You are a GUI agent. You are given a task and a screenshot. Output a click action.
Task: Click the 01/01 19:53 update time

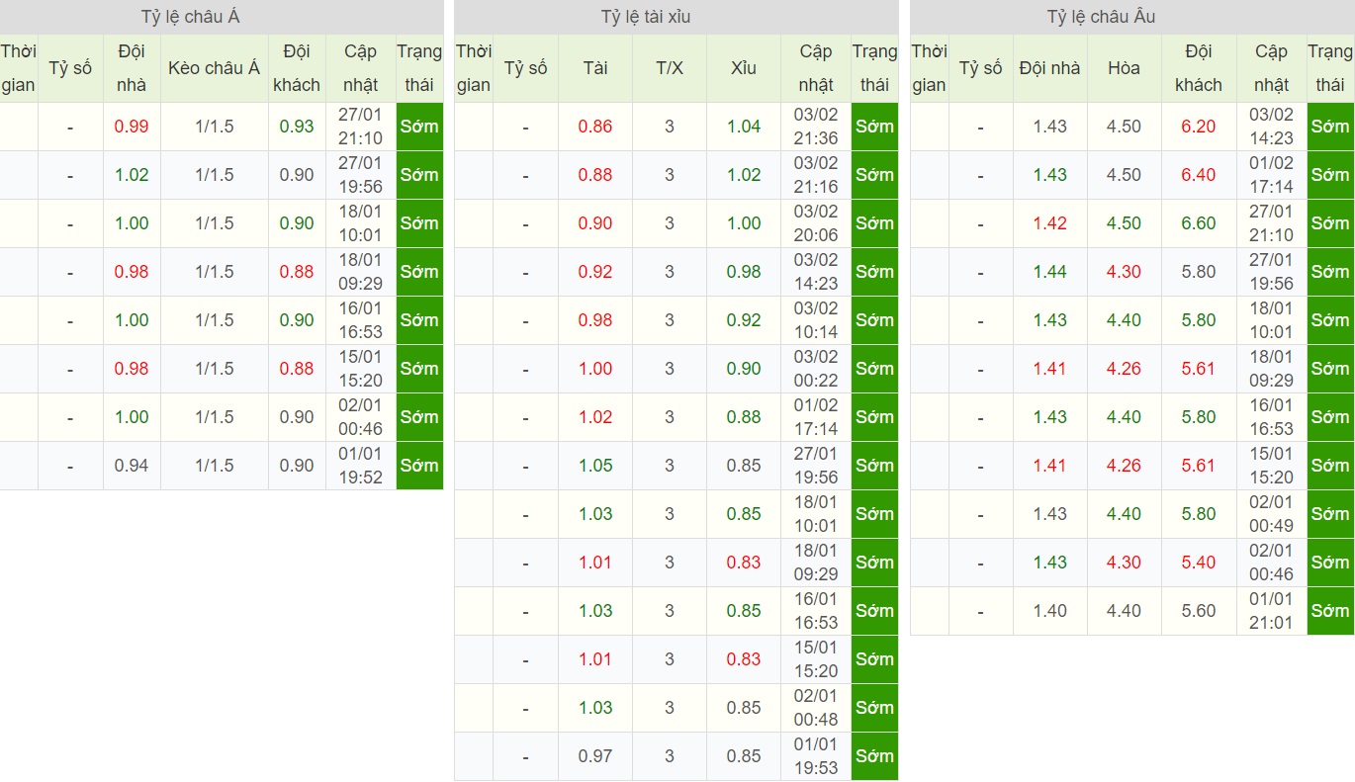coord(816,756)
